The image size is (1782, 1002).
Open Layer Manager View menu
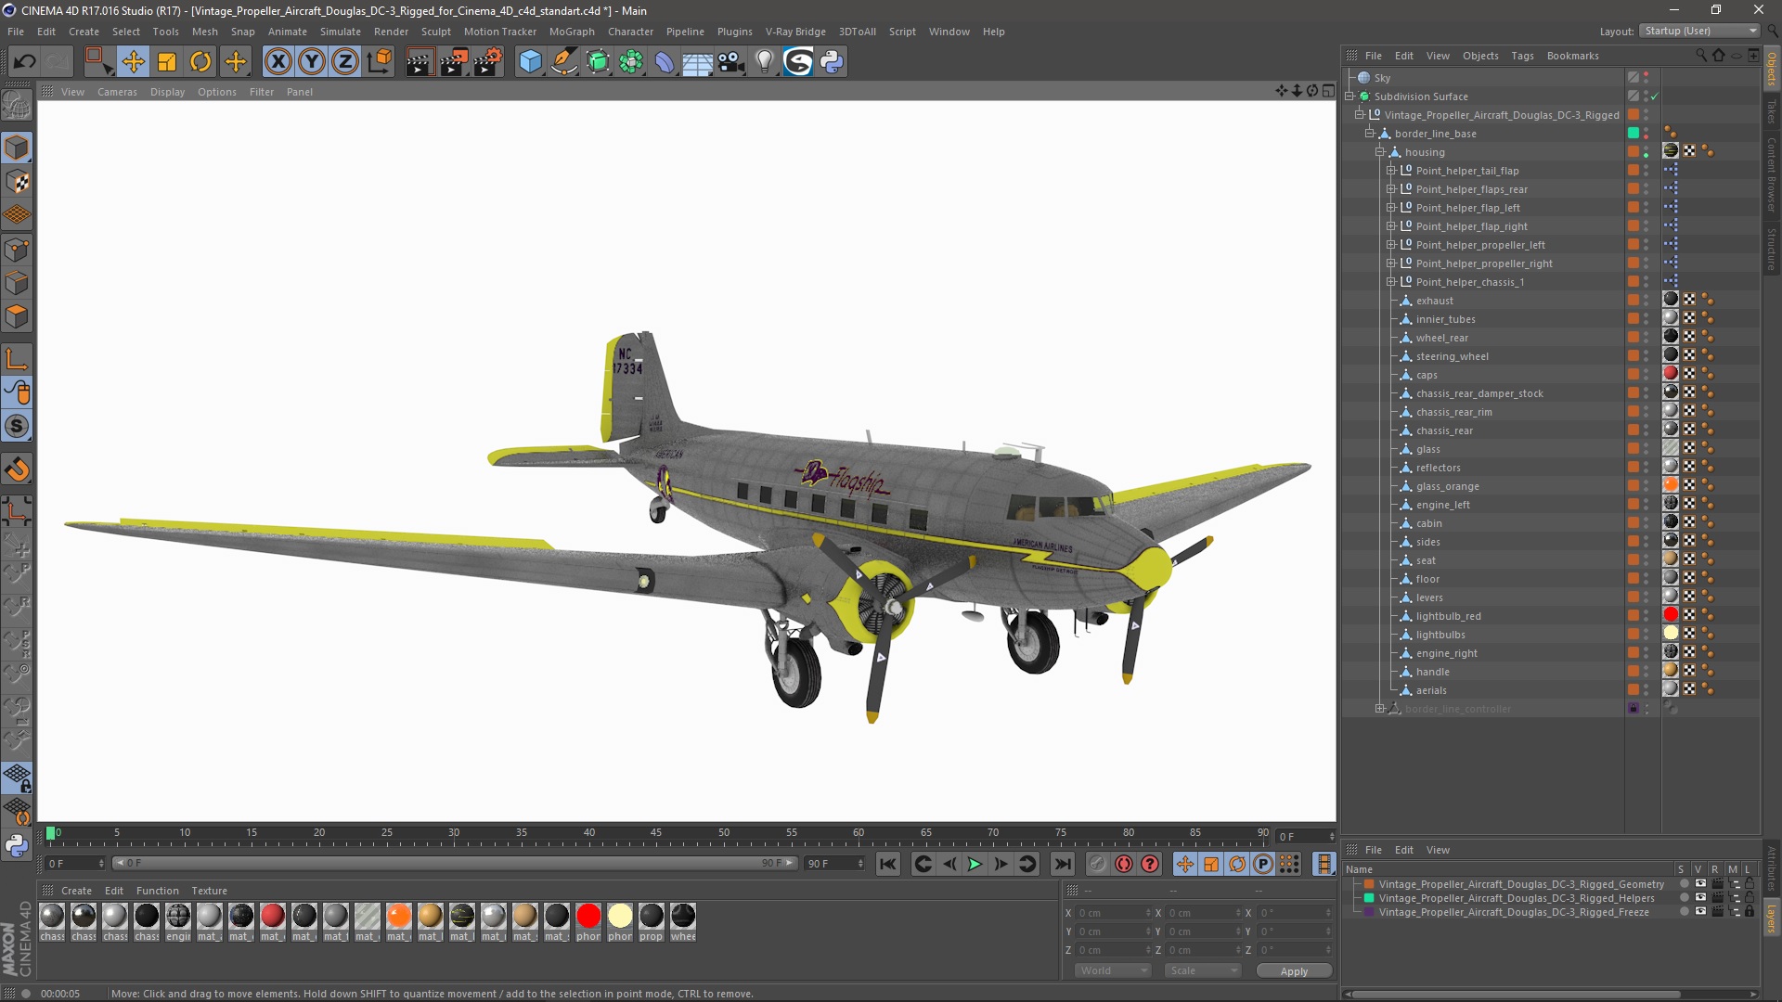1438,850
